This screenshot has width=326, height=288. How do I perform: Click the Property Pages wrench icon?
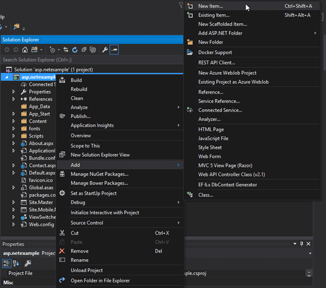click(28, 263)
